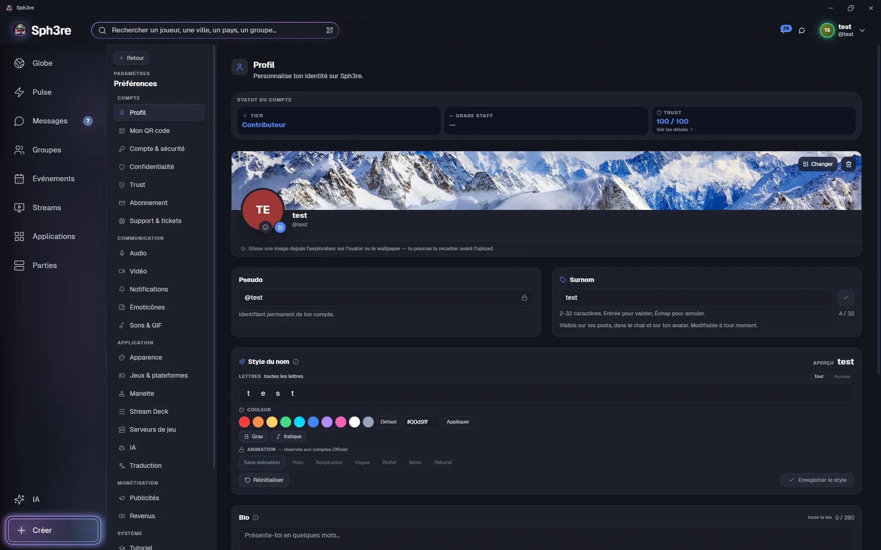The image size is (881, 550).
Task: Click the Créer button
Action: [x=53, y=530]
